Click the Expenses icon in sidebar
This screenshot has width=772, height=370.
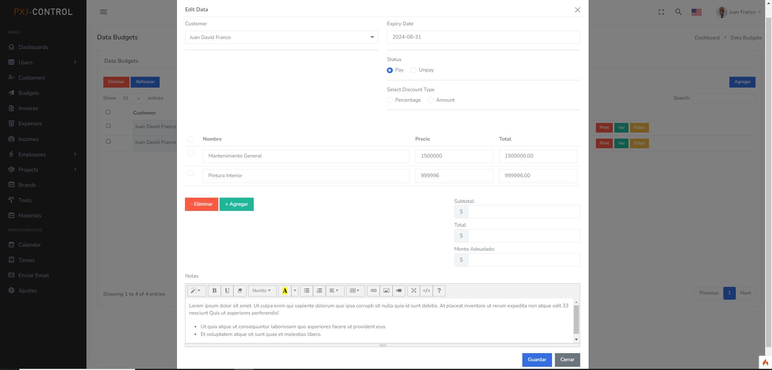coord(11,123)
